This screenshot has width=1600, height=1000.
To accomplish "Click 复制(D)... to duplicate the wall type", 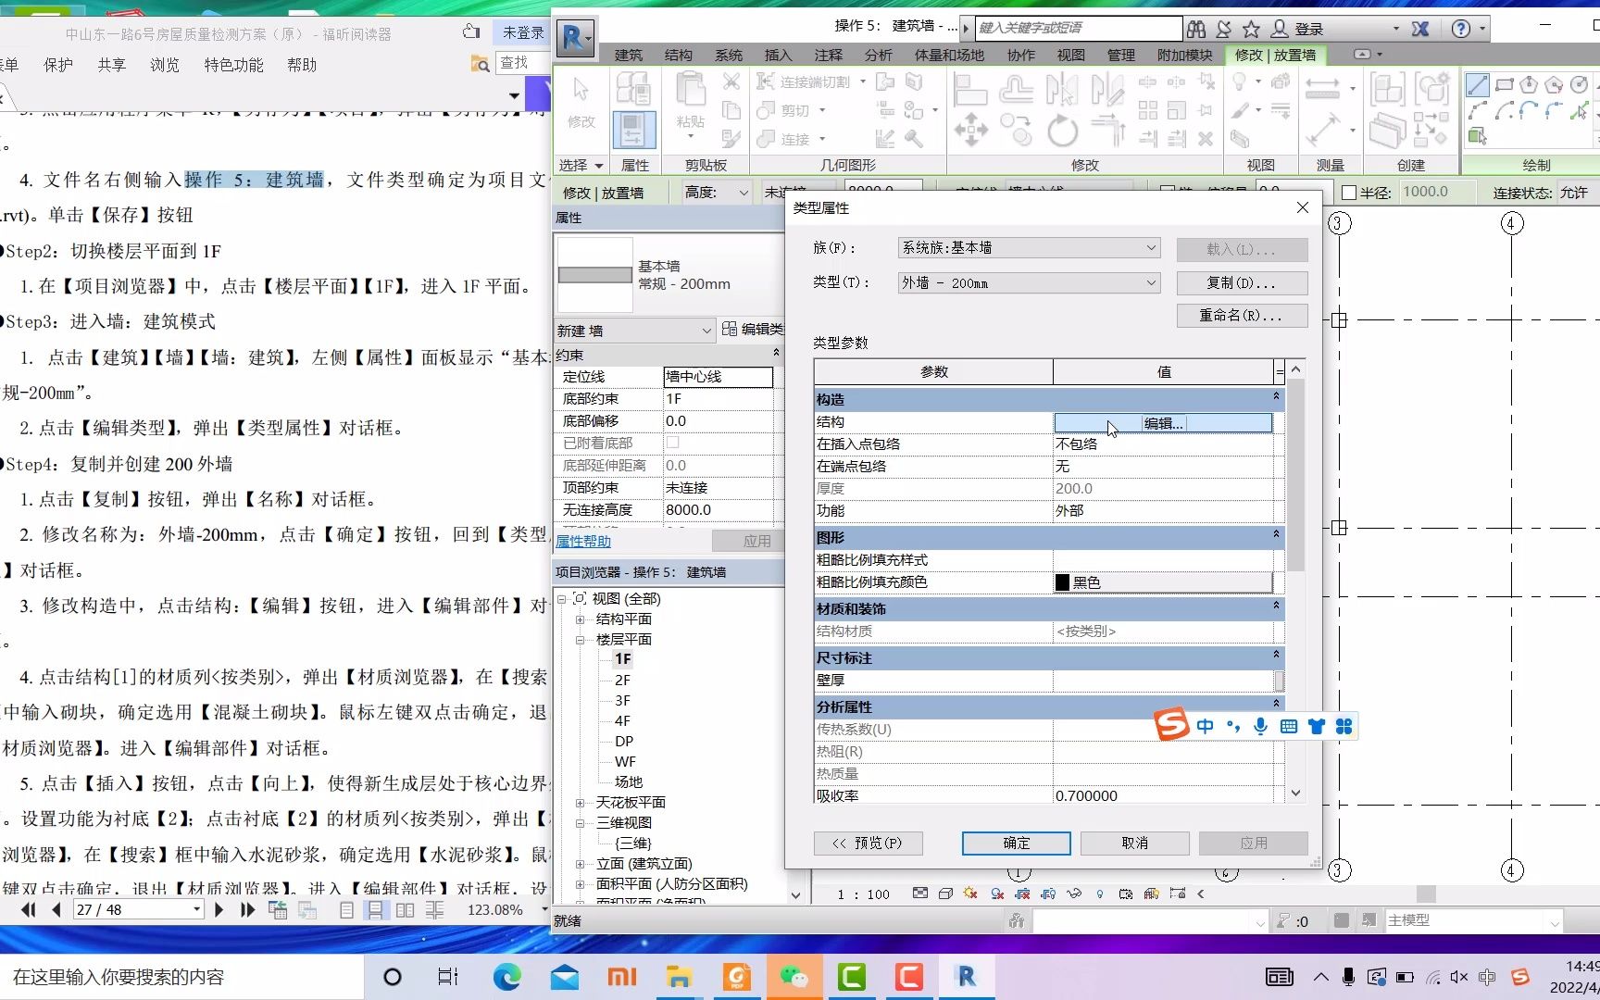I will [1241, 282].
